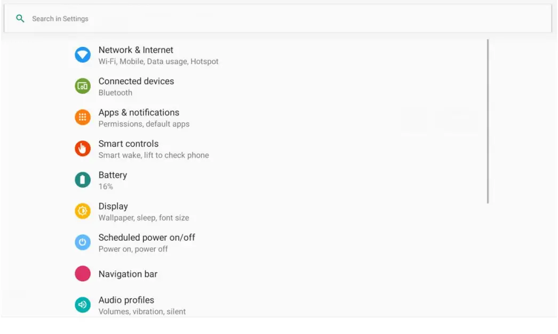Click the search magnifier icon
Screen dimensions: 558x334
click(20, 19)
